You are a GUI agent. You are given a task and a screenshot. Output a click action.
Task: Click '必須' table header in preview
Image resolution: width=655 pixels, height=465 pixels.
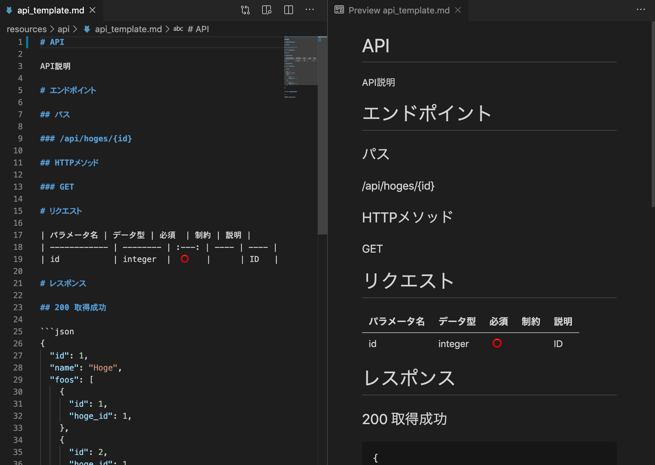[x=498, y=322]
